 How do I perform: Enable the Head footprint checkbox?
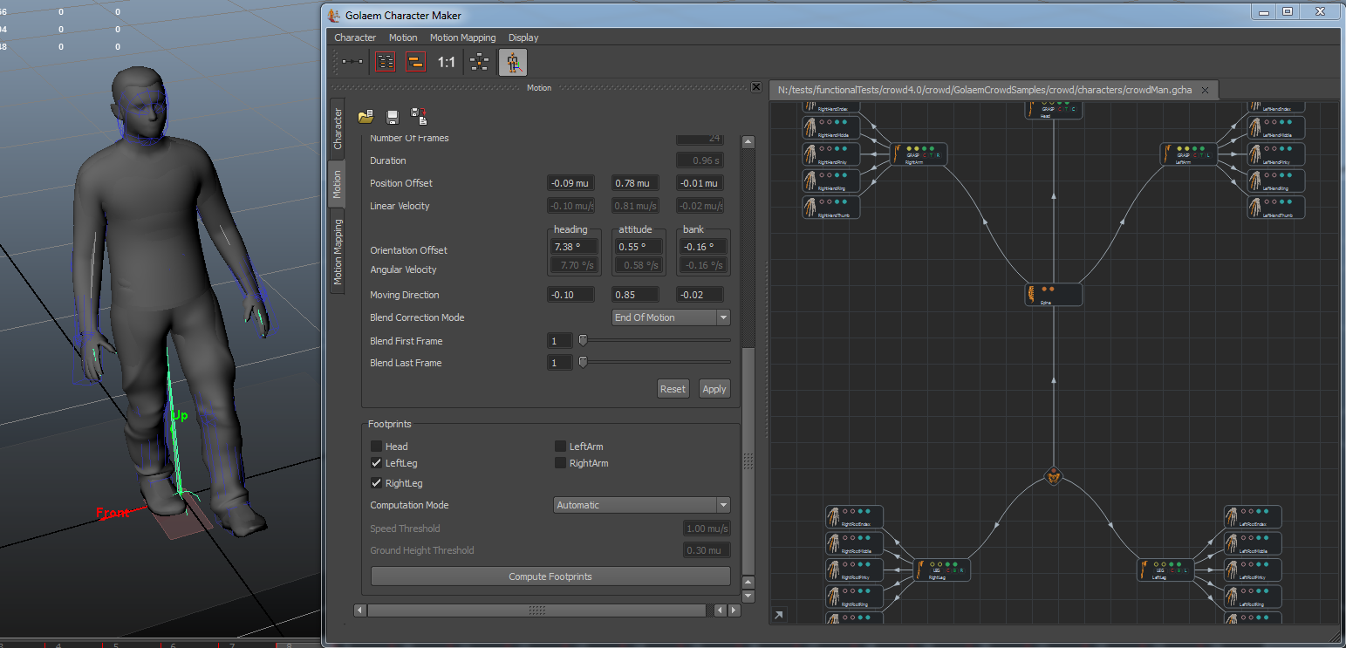pyautogui.click(x=377, y=447)
